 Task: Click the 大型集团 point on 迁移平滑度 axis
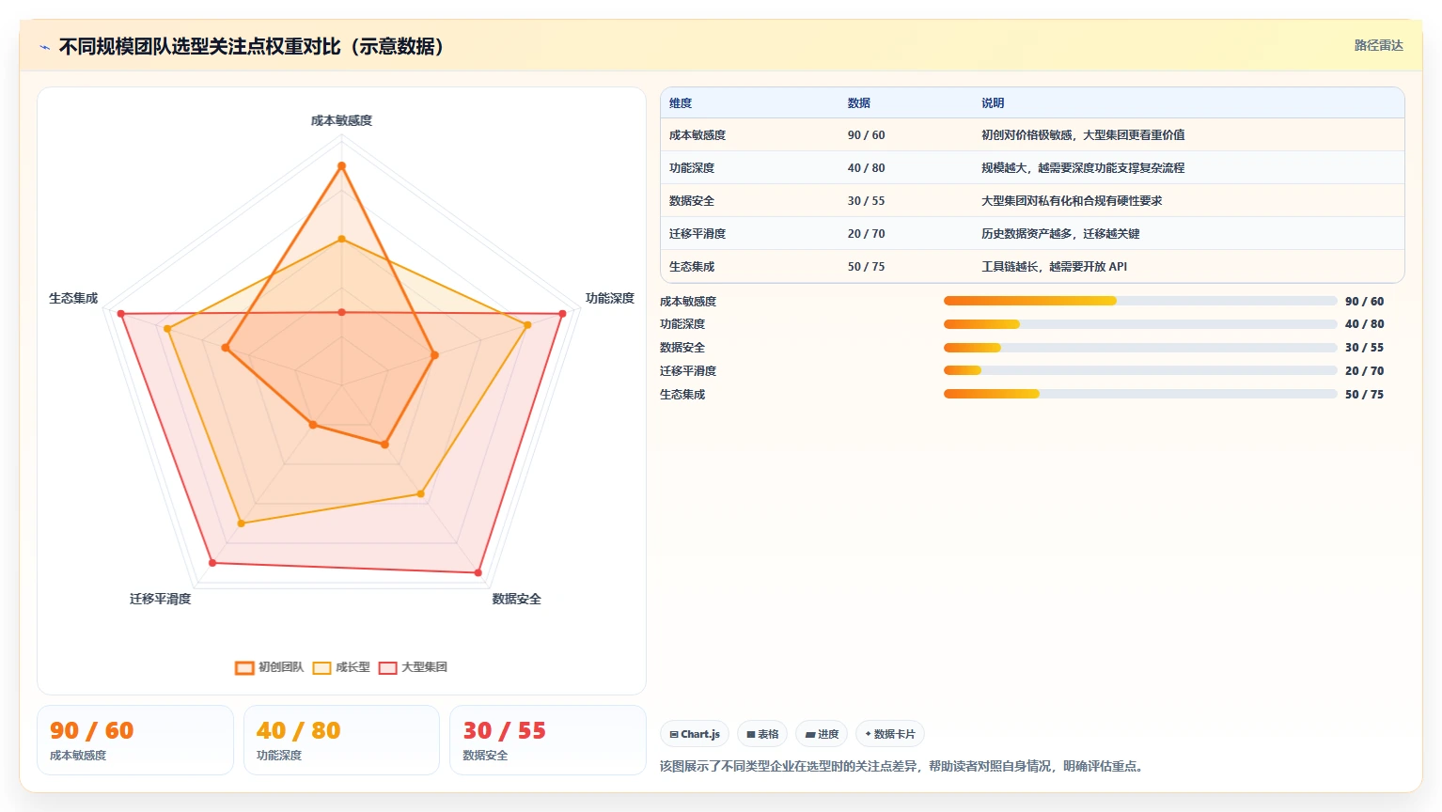[212, 563]
